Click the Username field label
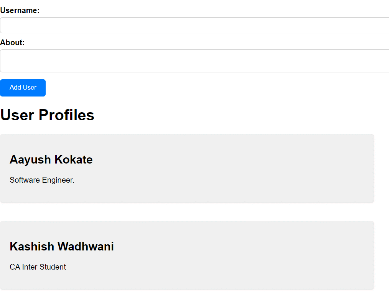 pos(20,10)
